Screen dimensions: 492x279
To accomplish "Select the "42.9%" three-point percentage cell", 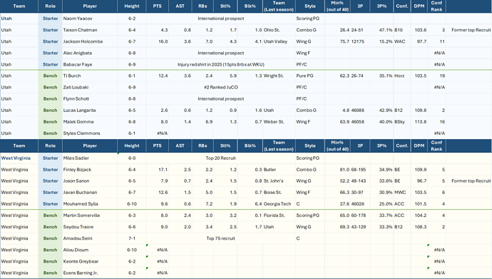I will pyautogui.click(x=381, y=110).
